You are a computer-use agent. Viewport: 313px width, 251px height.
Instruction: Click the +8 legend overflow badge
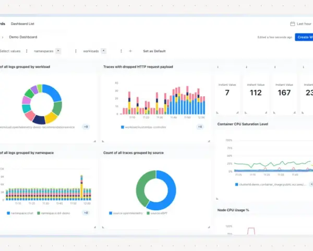click(x=86, y=213)
